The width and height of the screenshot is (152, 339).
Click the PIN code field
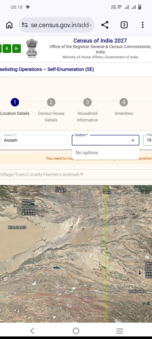147,140
